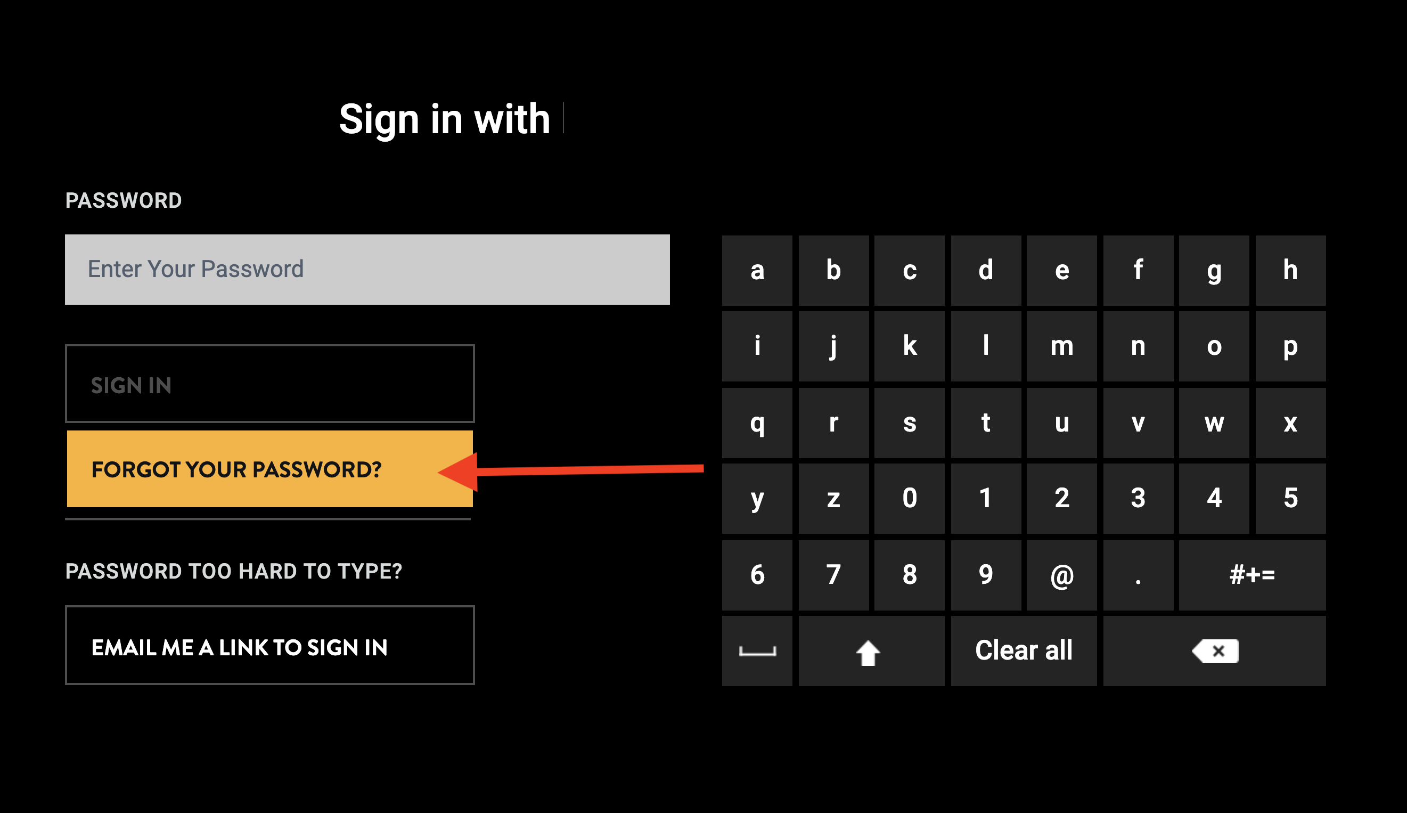Viewport: 1407px width, 813px height.
Task: Click the Shift/uppercase toggle key
Action: pyautogui.click(x=868, y=648)
